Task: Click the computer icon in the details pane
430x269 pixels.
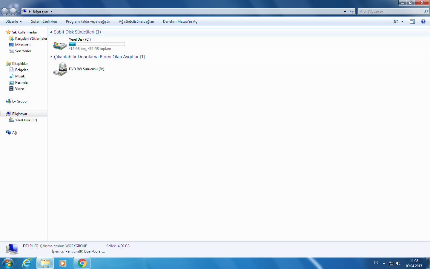Action: click(12, 249)
